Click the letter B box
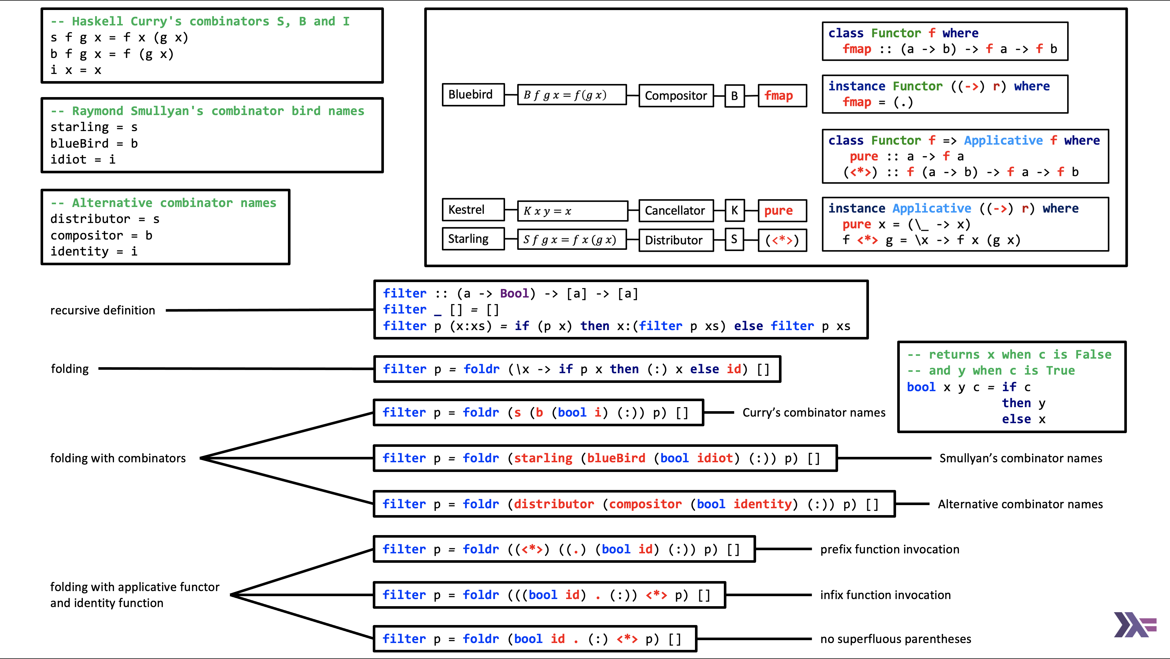The width and height of the screenshot is (1170, 659). 734,95
